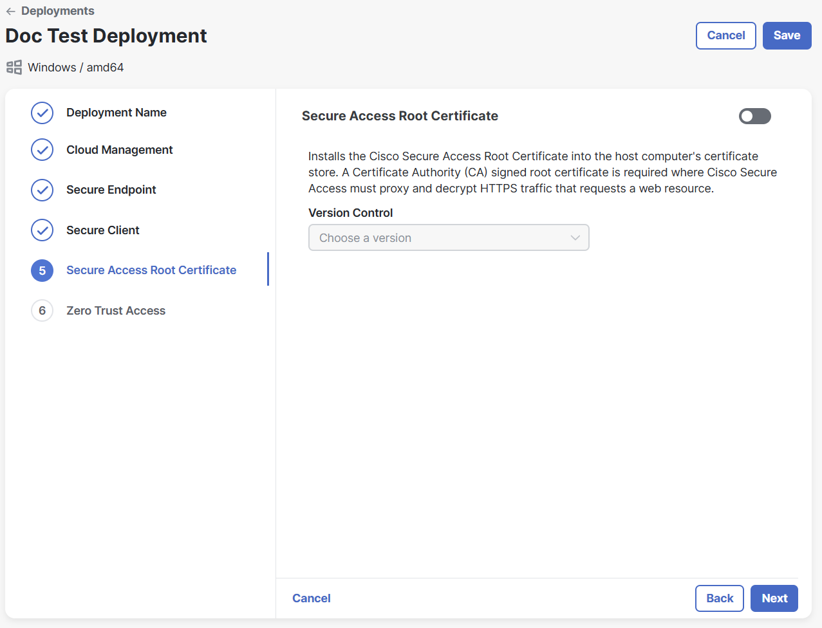Click the bottom Cancel link

[312, 598]
